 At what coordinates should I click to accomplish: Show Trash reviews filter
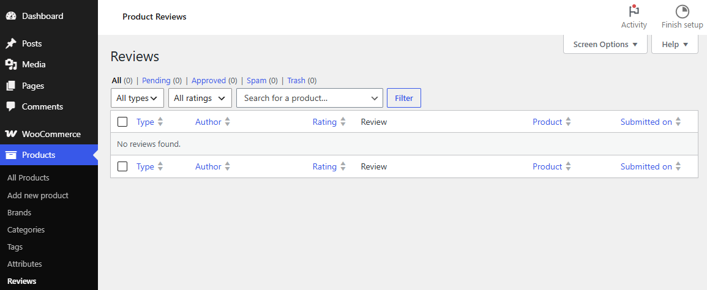[x=296, y=80]
